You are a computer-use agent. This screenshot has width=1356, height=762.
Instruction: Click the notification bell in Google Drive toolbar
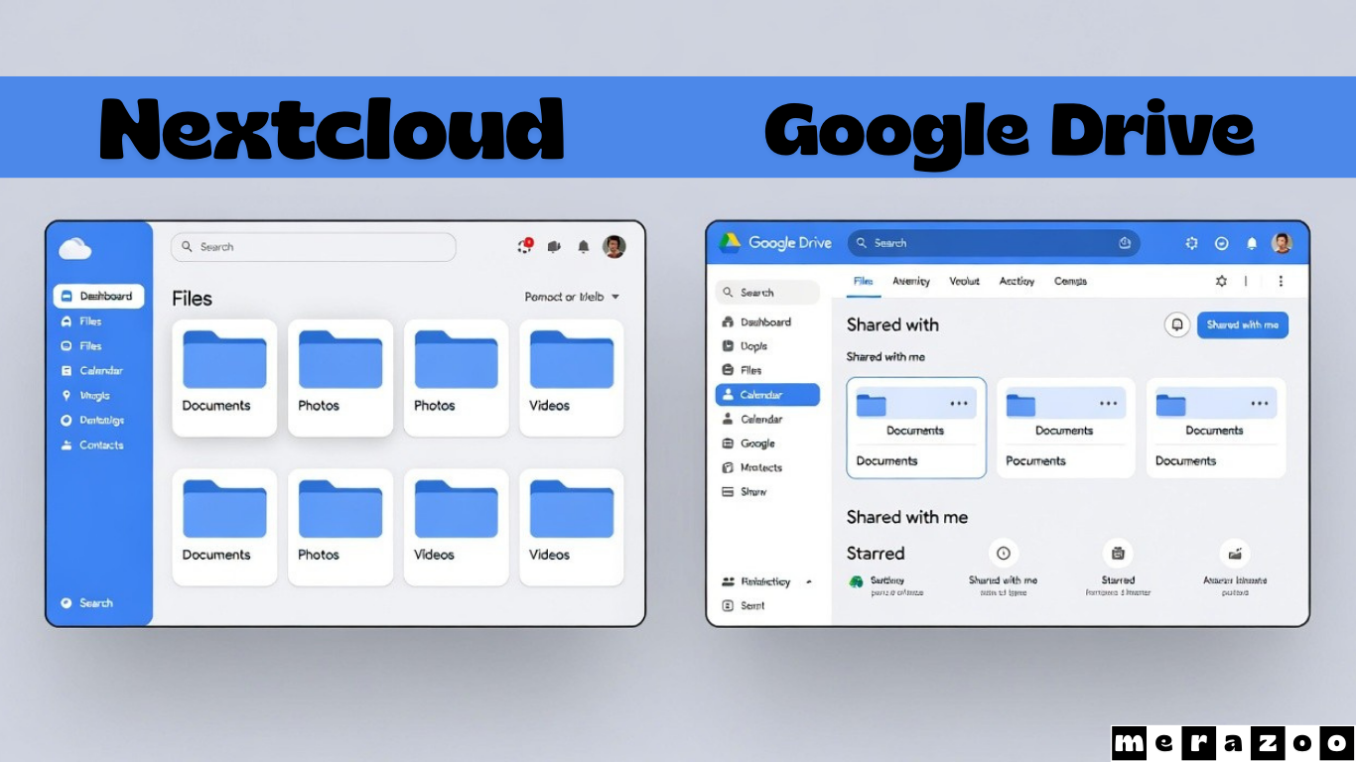pyautogui.click(x=1252, y=242)
